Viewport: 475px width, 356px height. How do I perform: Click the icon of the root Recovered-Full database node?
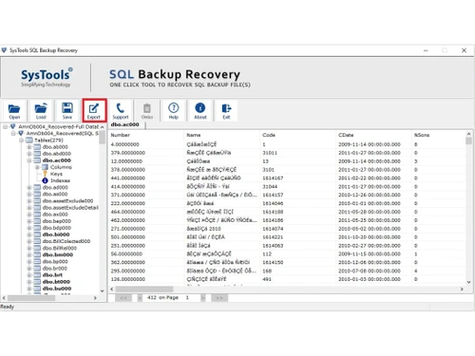(x=13, y=126)
